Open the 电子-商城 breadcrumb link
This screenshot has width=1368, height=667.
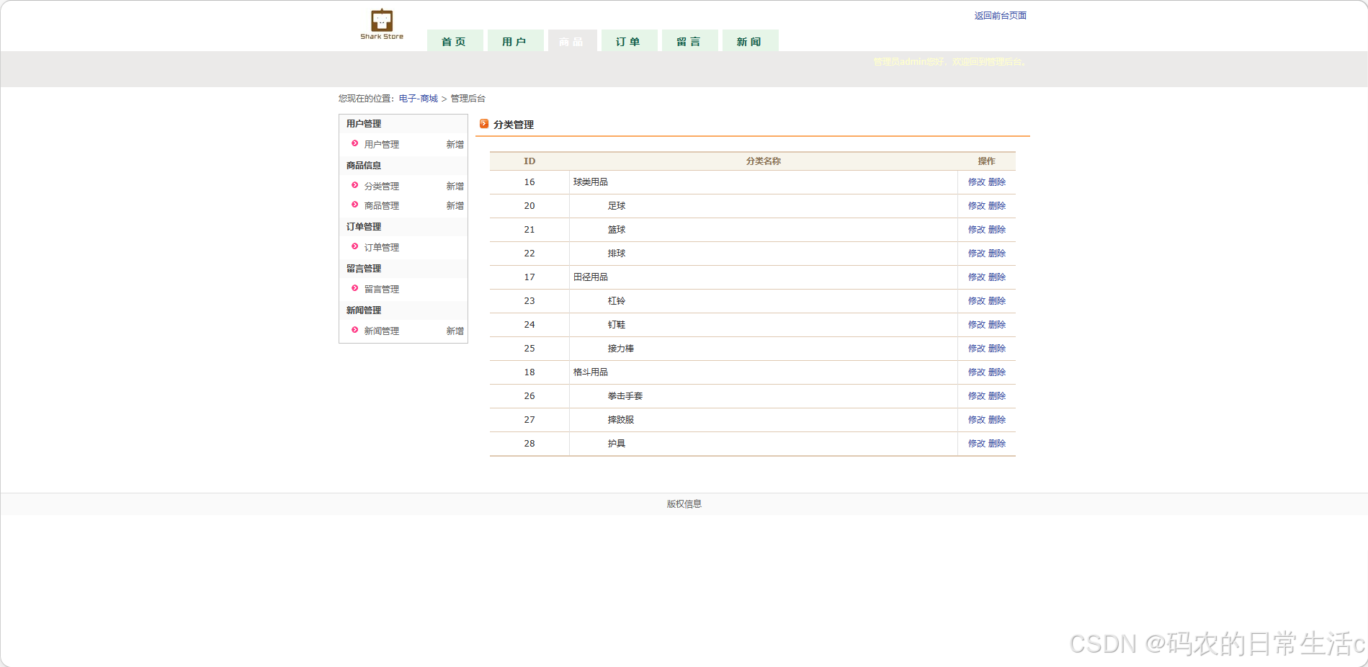pos(419,98)
